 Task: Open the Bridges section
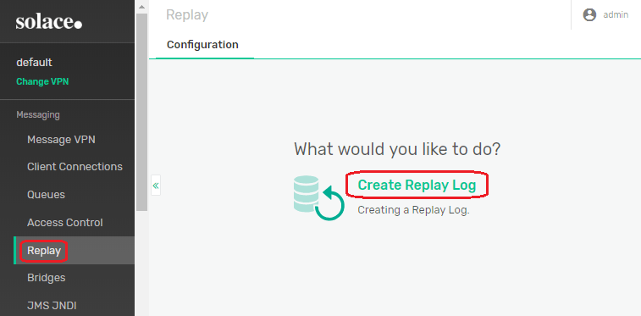[47, 278]
